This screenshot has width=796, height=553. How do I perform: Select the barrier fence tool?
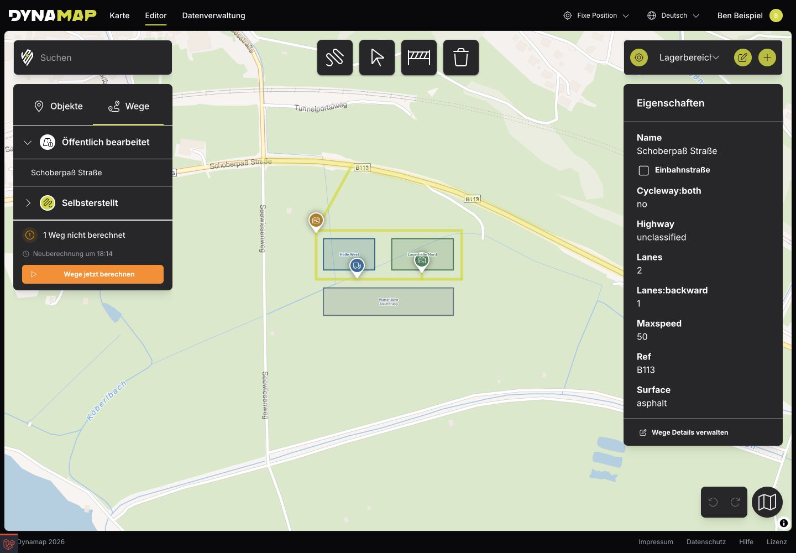[419, 58]
